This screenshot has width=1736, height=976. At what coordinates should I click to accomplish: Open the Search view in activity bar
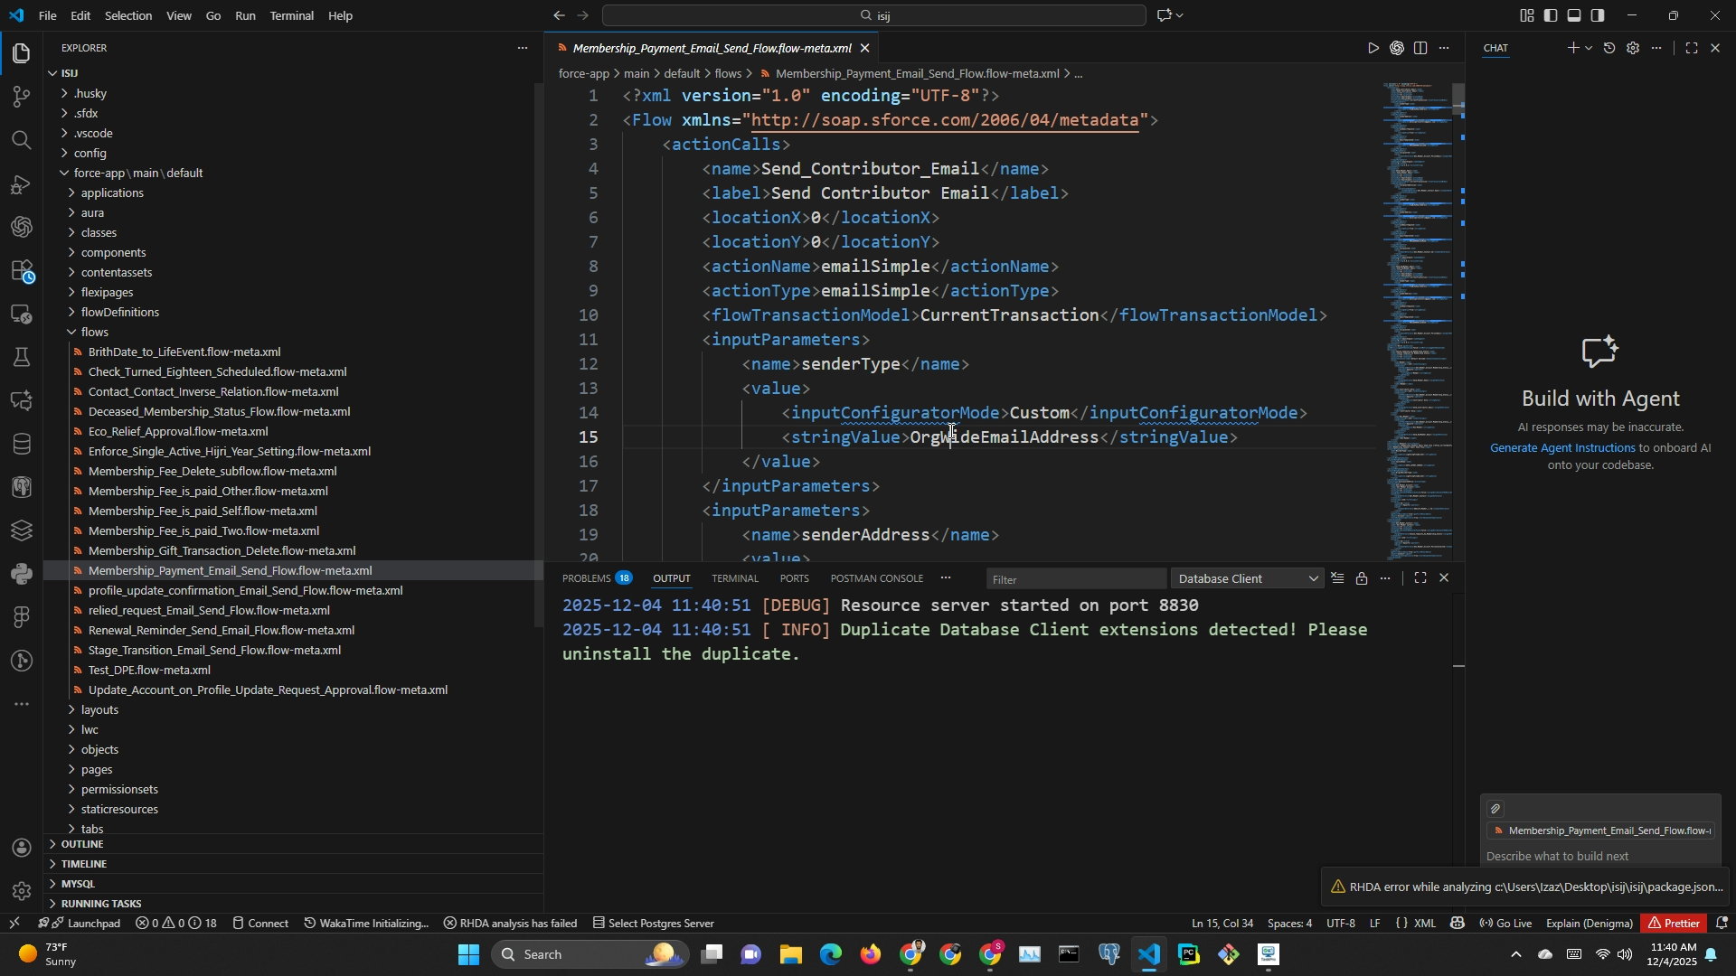coord(22,140)
